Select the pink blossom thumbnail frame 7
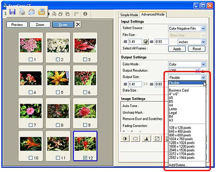Screen dimensions: 216x172 (x=31, y=111)
